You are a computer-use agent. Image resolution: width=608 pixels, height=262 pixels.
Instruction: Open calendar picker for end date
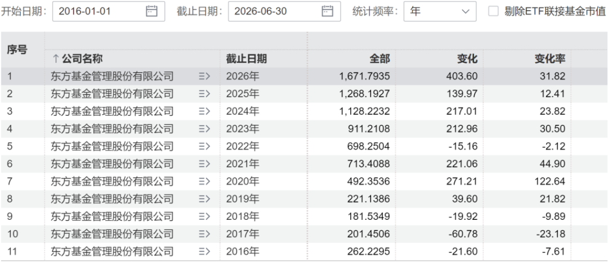click(328, 11)
